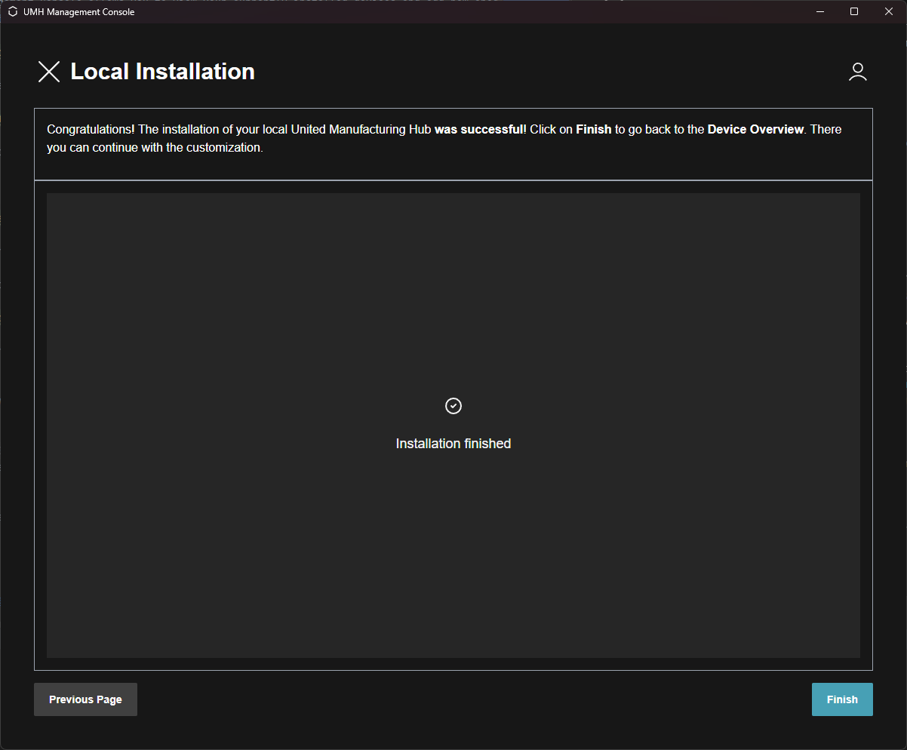Viewport: 907px width, 750px height.
Task: Go back using Previous Page button
Action: click(85, 699)
